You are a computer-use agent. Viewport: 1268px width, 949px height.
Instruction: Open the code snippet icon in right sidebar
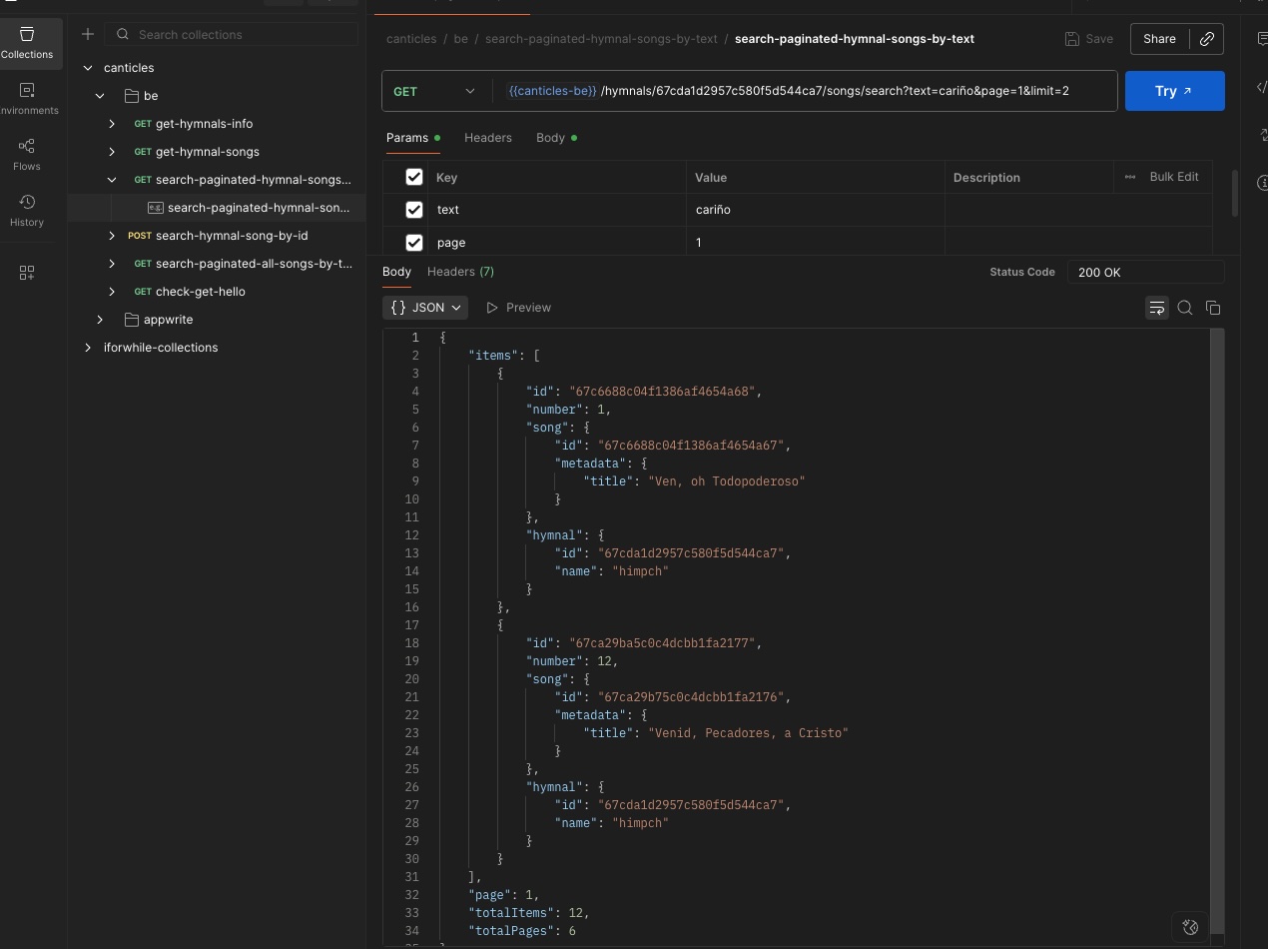1262,87
